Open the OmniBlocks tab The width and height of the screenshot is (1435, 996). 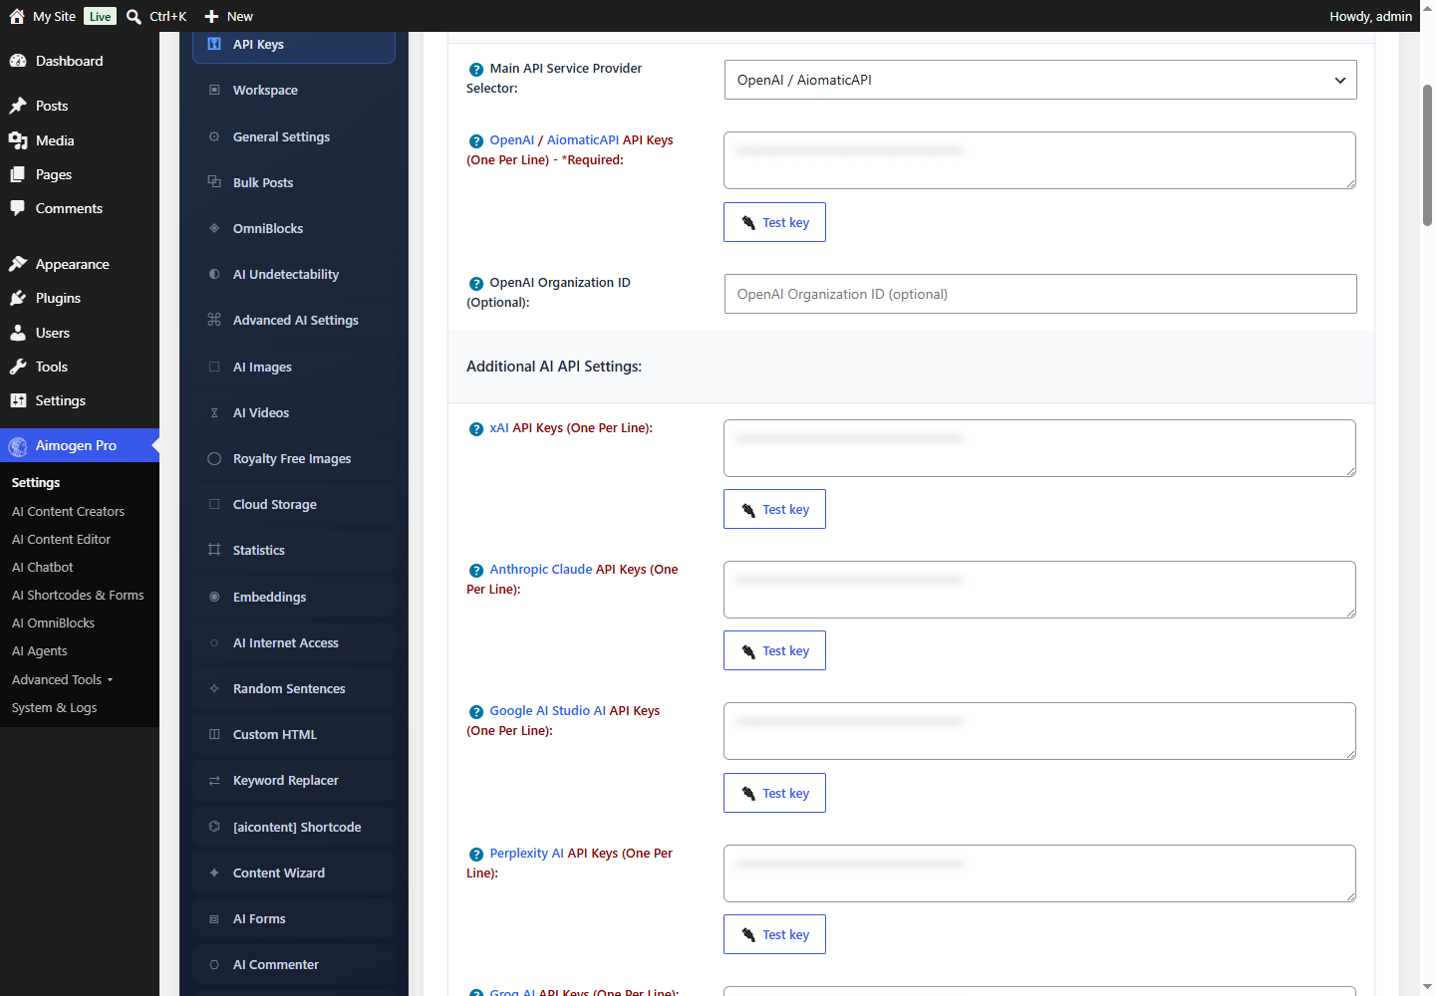click(294, 228)
